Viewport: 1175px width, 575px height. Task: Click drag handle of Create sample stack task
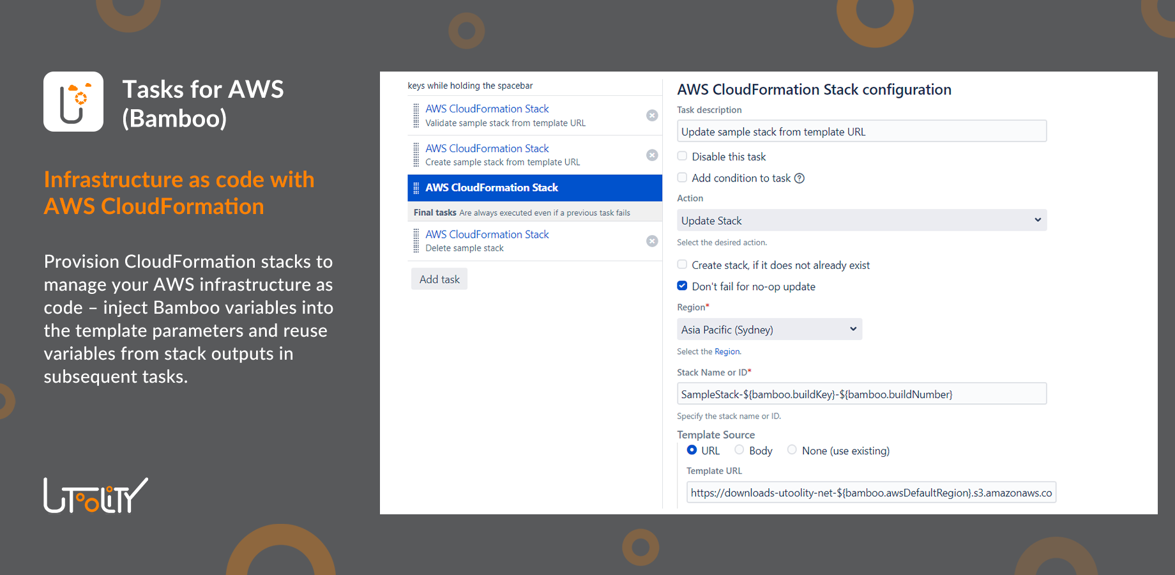click(416, 155)
